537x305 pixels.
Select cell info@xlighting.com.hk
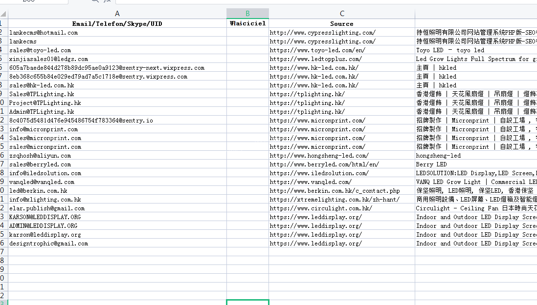point(117,200)
